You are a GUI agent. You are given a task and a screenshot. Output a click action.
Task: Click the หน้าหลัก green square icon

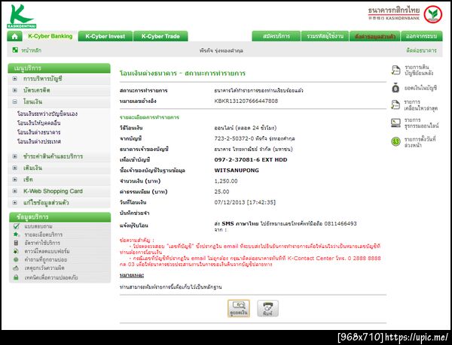[x=15, y=50]
